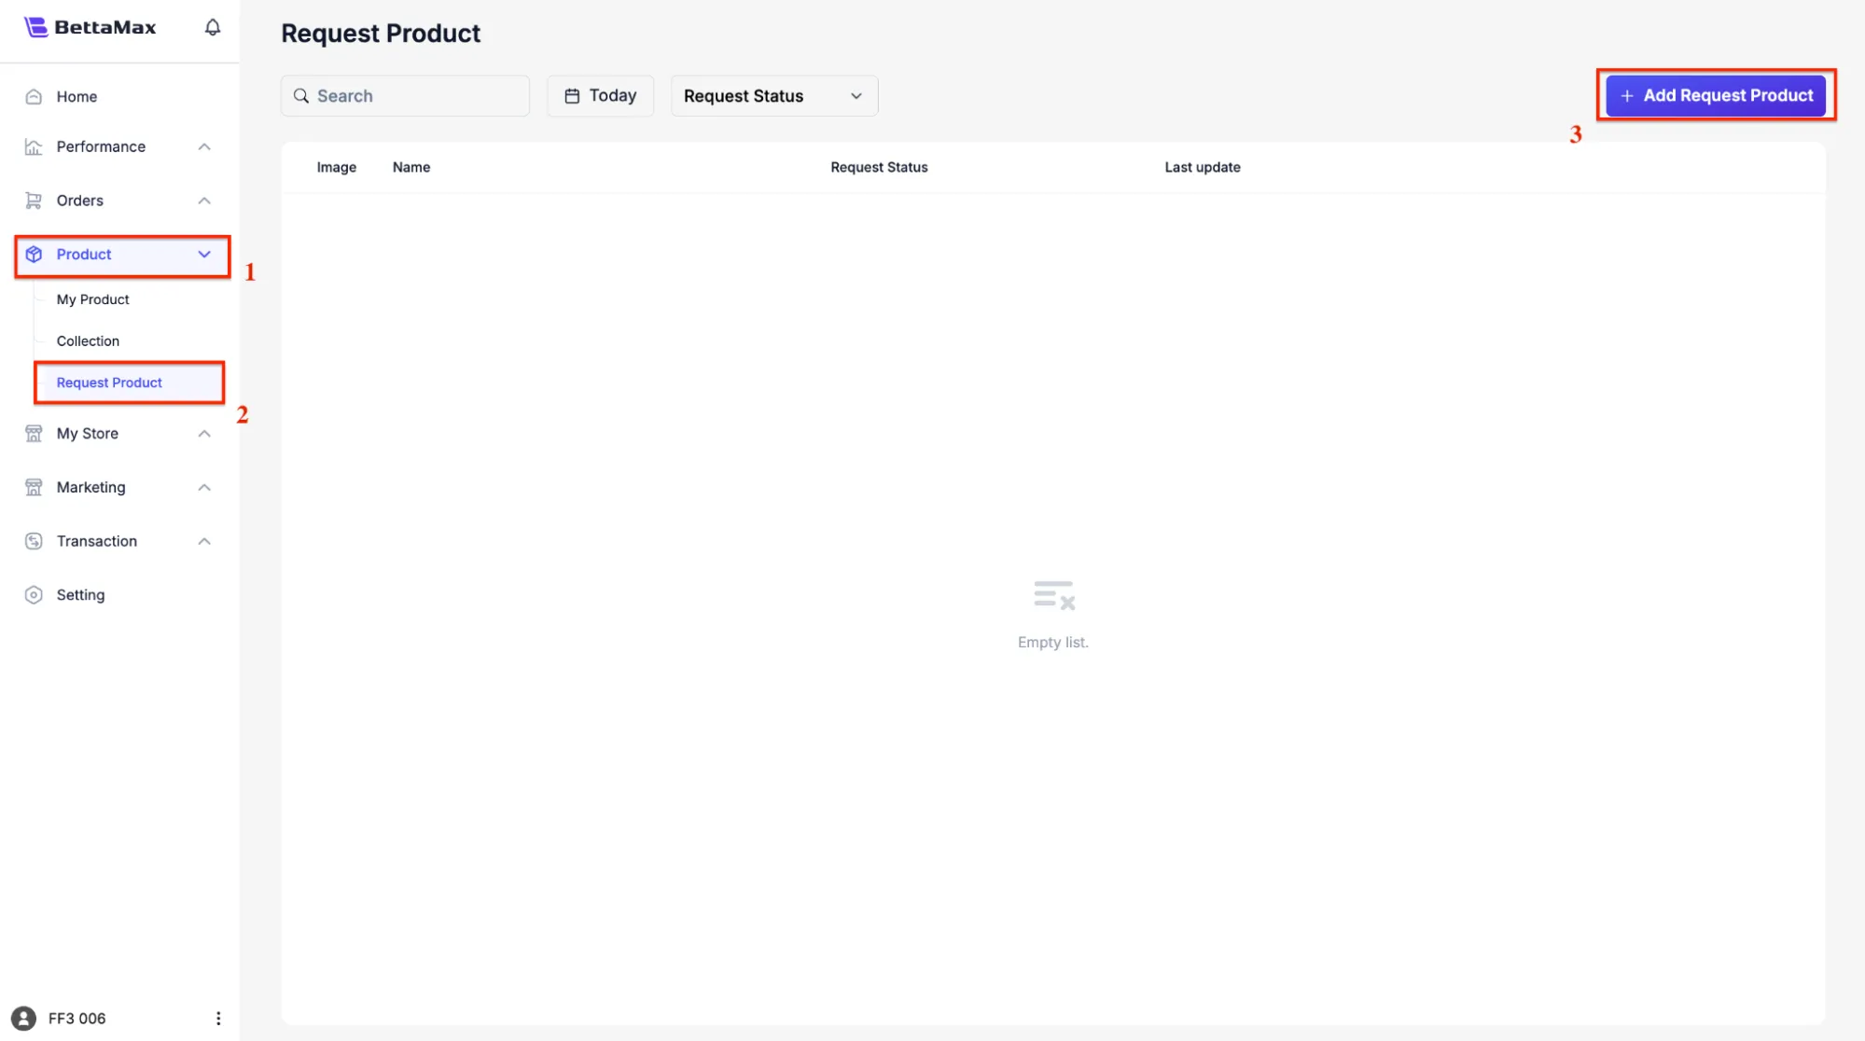Viewport: 1865px width, 1041px height.
Task: Go to the Collection submenu item
Action: [x=88, y=341]
